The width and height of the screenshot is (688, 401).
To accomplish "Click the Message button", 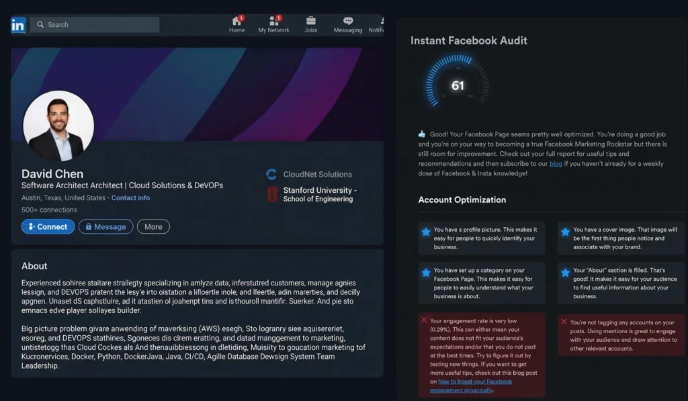I will point(105,227).
